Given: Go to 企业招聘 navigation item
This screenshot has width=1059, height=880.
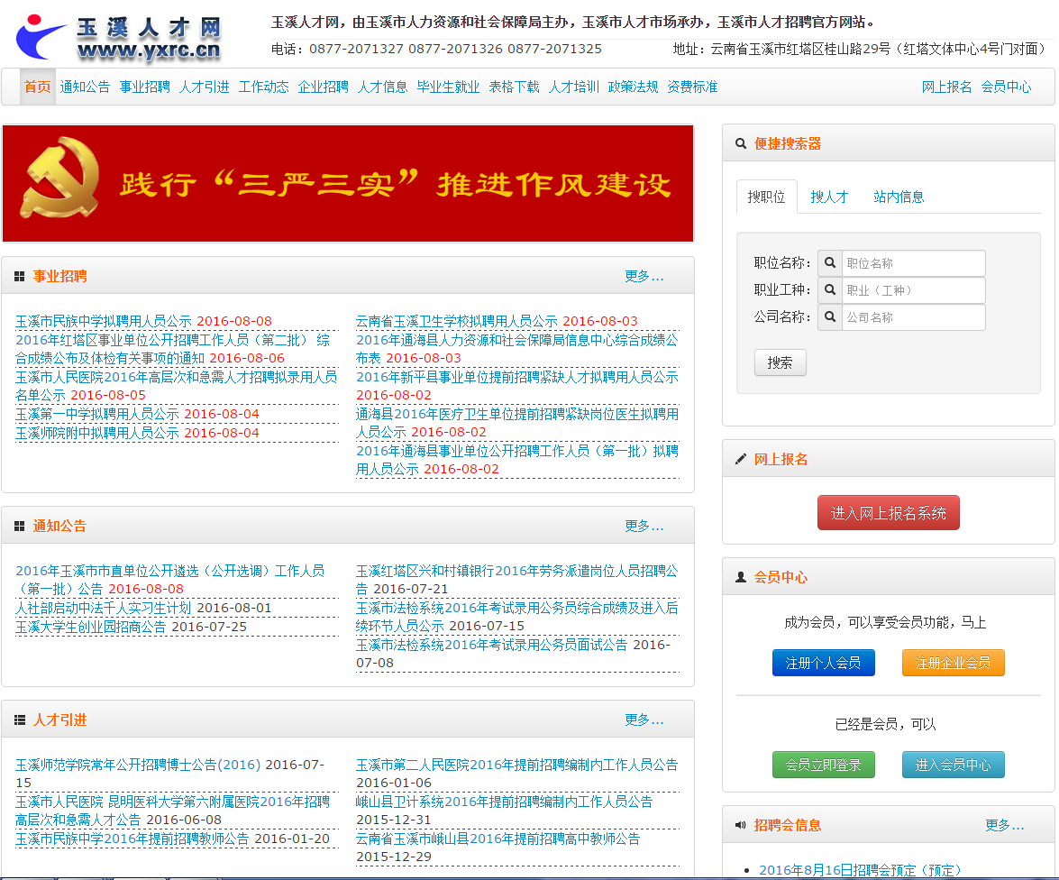Looking at the screenshot, I should [323, 87].
